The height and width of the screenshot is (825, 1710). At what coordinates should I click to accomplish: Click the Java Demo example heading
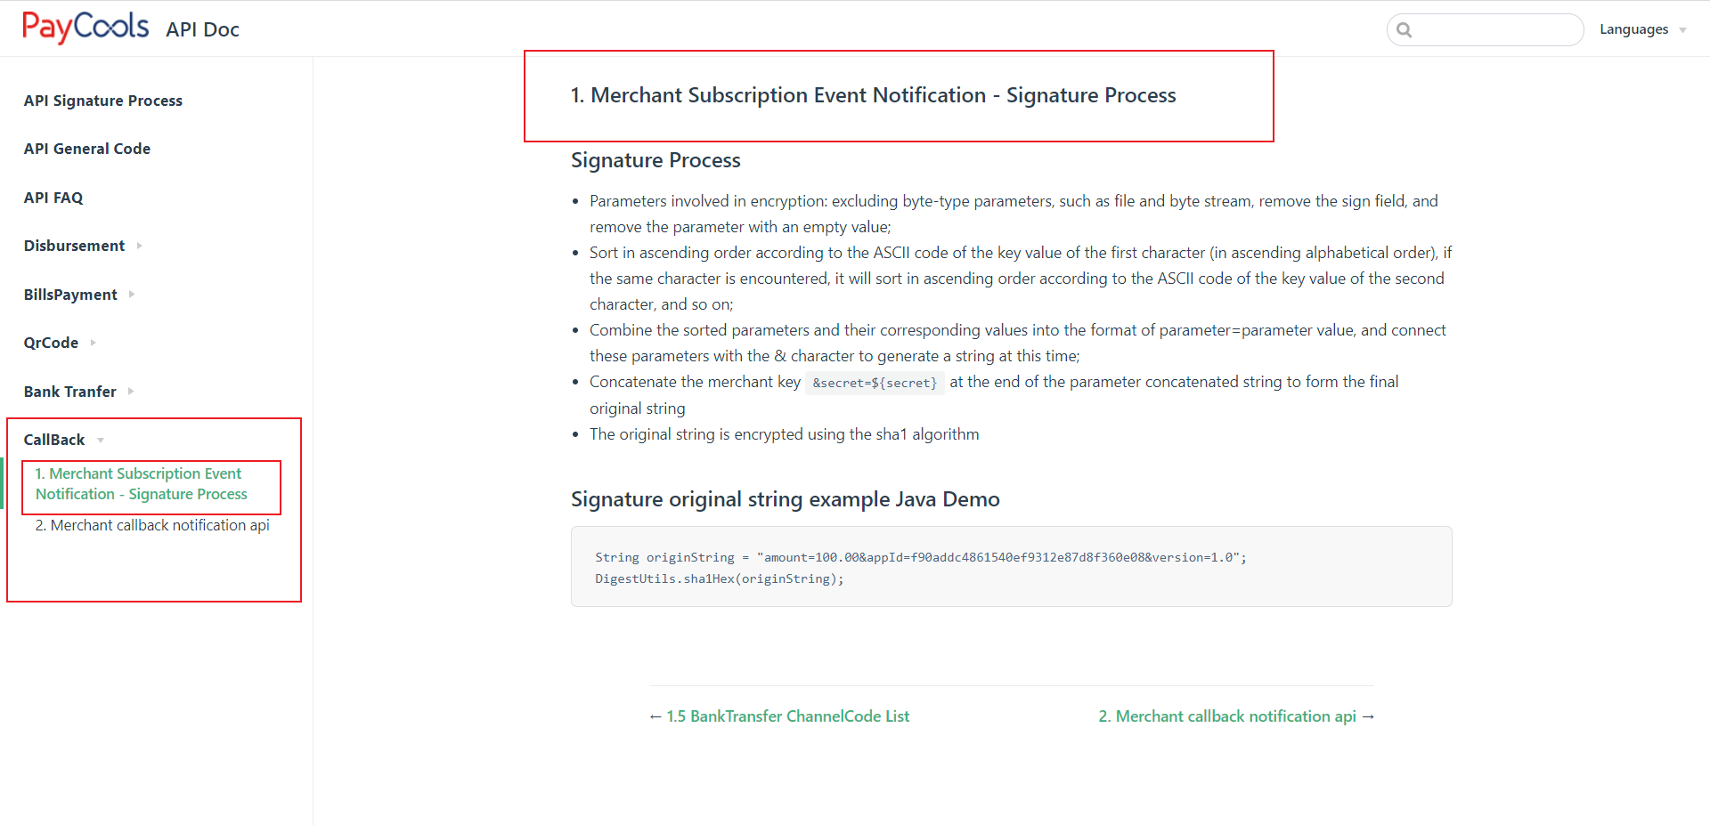coord(785,499)
